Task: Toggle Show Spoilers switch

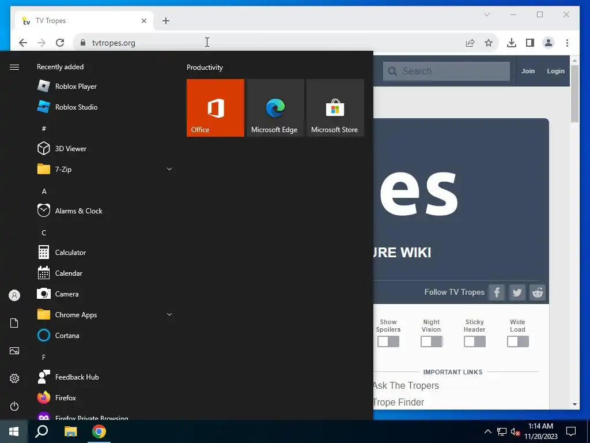Action: pyautogui.click(x=388, y=341)
